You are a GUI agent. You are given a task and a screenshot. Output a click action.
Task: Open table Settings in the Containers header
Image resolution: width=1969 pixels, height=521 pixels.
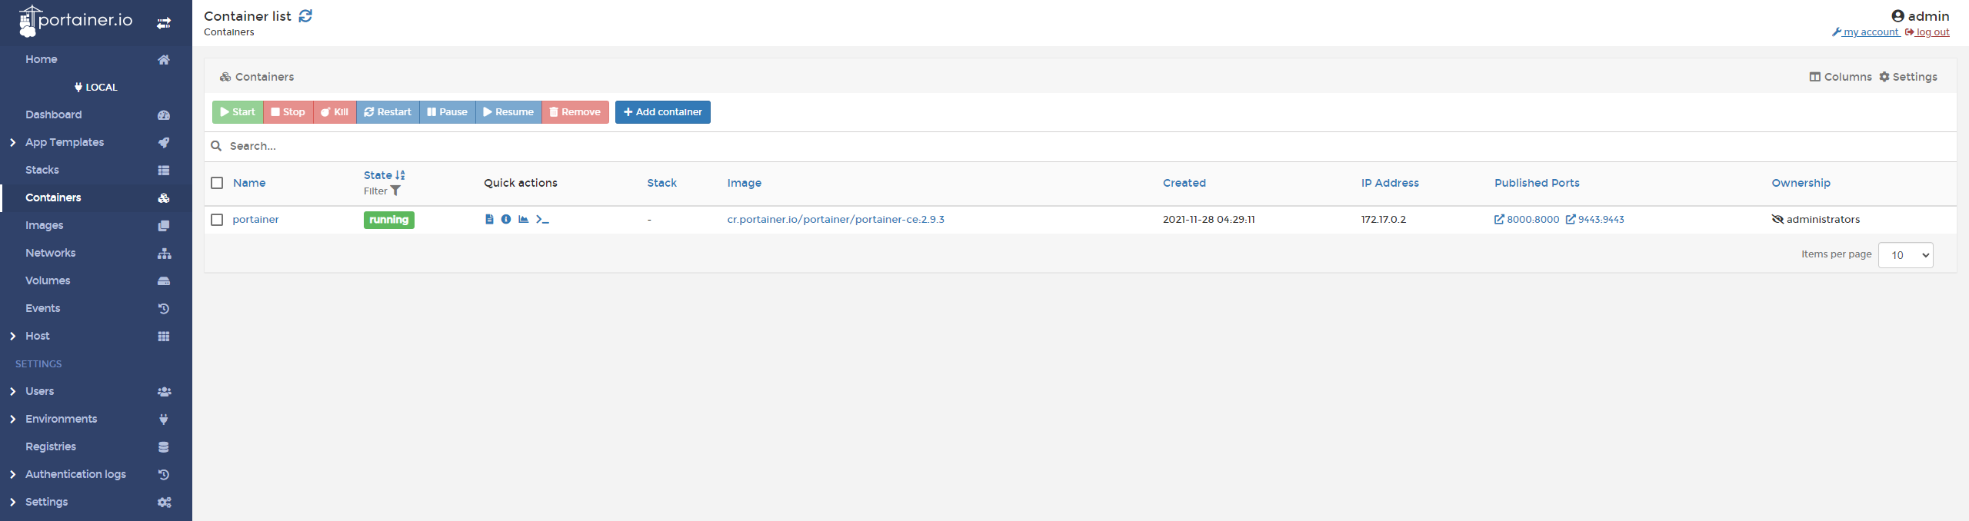[x=1908, y=77]
